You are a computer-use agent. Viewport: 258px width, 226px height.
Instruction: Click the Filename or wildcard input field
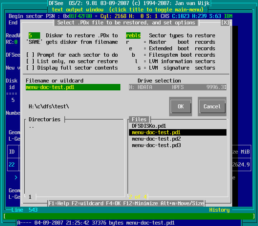(x=73, y=87)
